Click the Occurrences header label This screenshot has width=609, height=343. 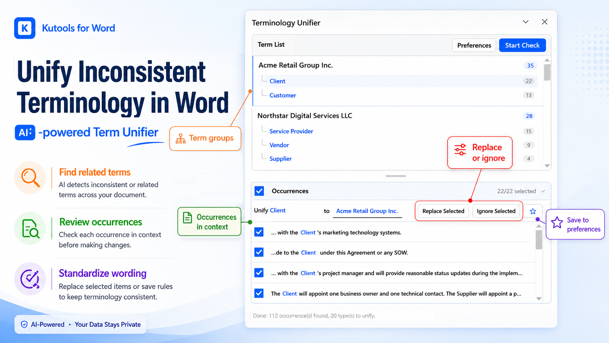point(290,191)
